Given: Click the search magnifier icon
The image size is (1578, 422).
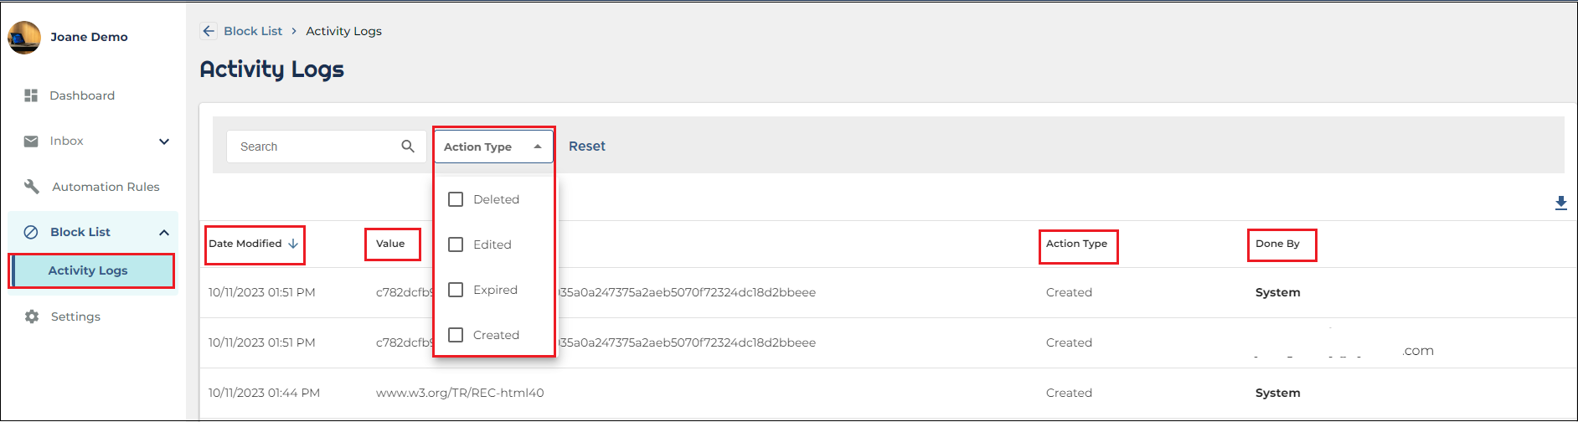Looking at the screenshot, I should pyautogui.click(x=408, y=147).
